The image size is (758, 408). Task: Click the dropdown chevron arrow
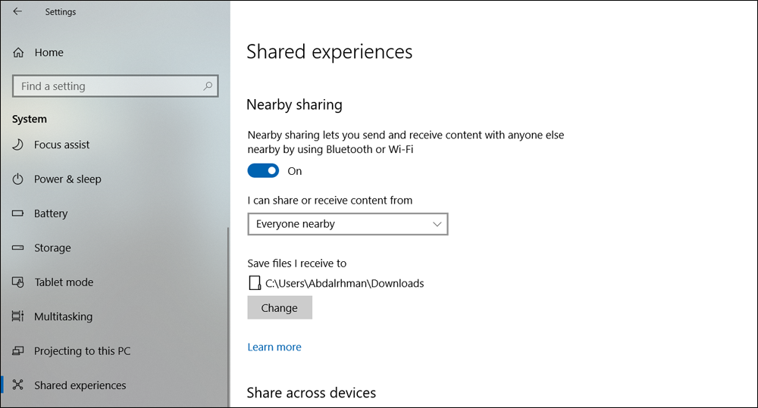[x=437, y=224]
